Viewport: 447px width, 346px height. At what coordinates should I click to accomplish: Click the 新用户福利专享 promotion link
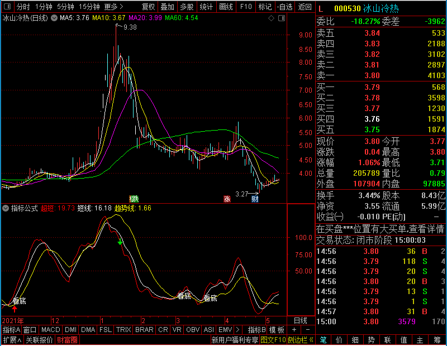click(x=235, y=340)
